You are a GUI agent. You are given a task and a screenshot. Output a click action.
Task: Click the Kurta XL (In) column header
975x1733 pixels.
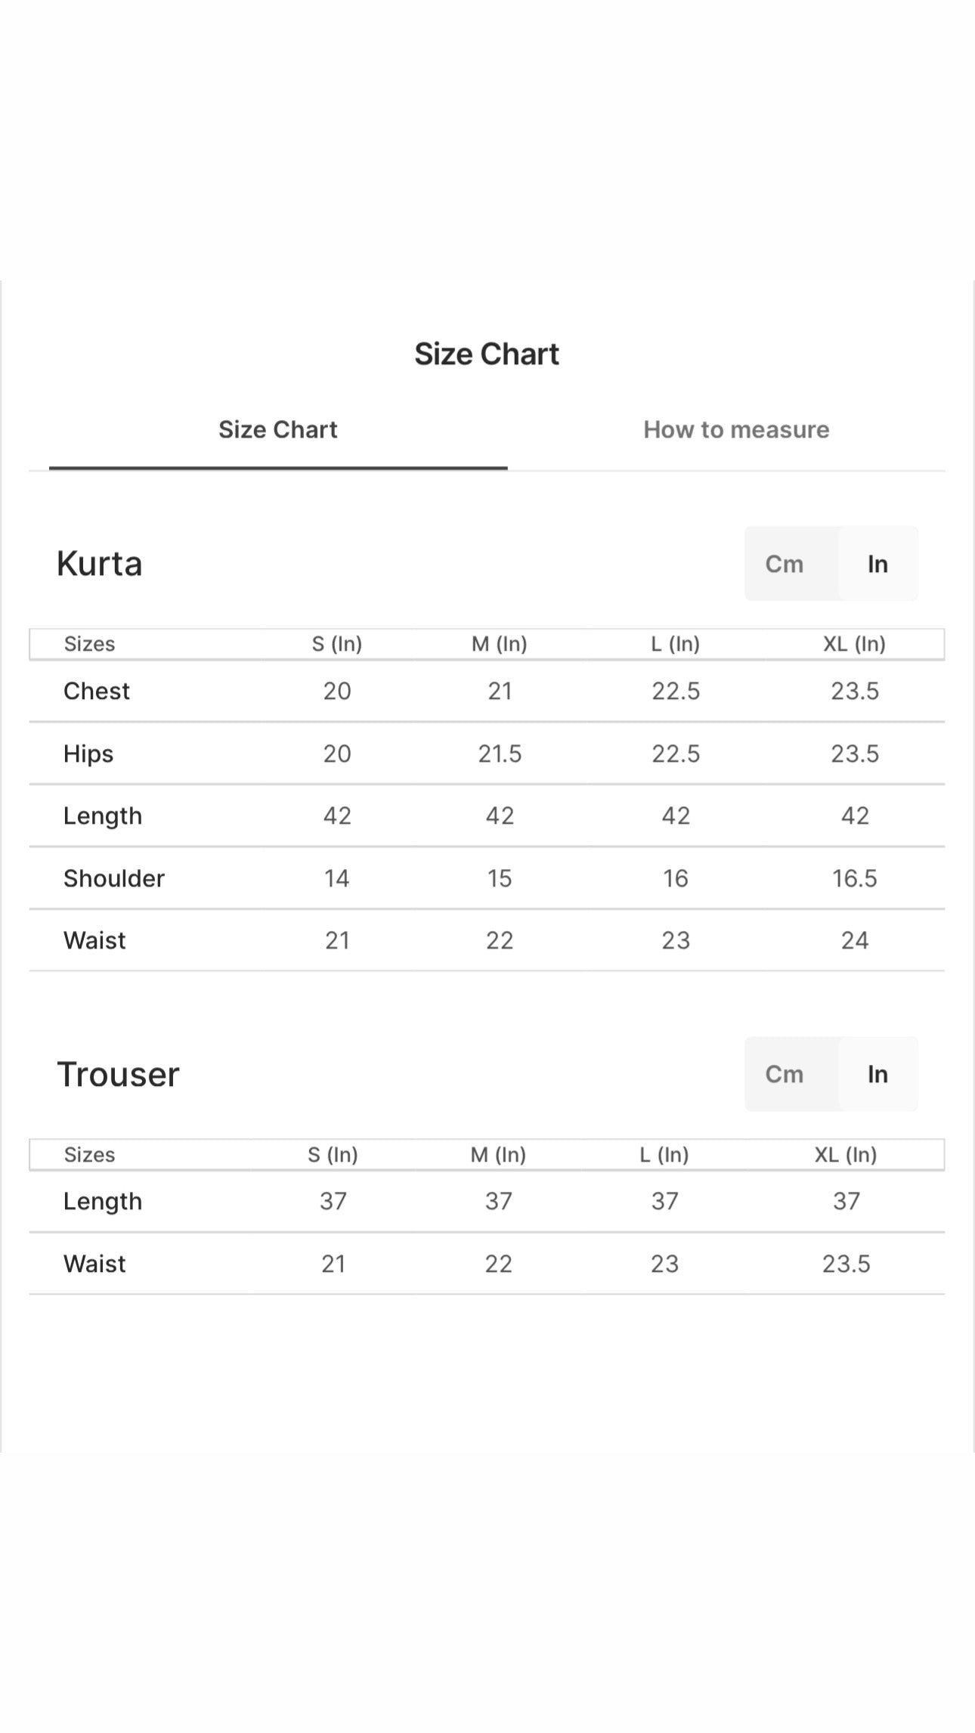tap(854, 644)
